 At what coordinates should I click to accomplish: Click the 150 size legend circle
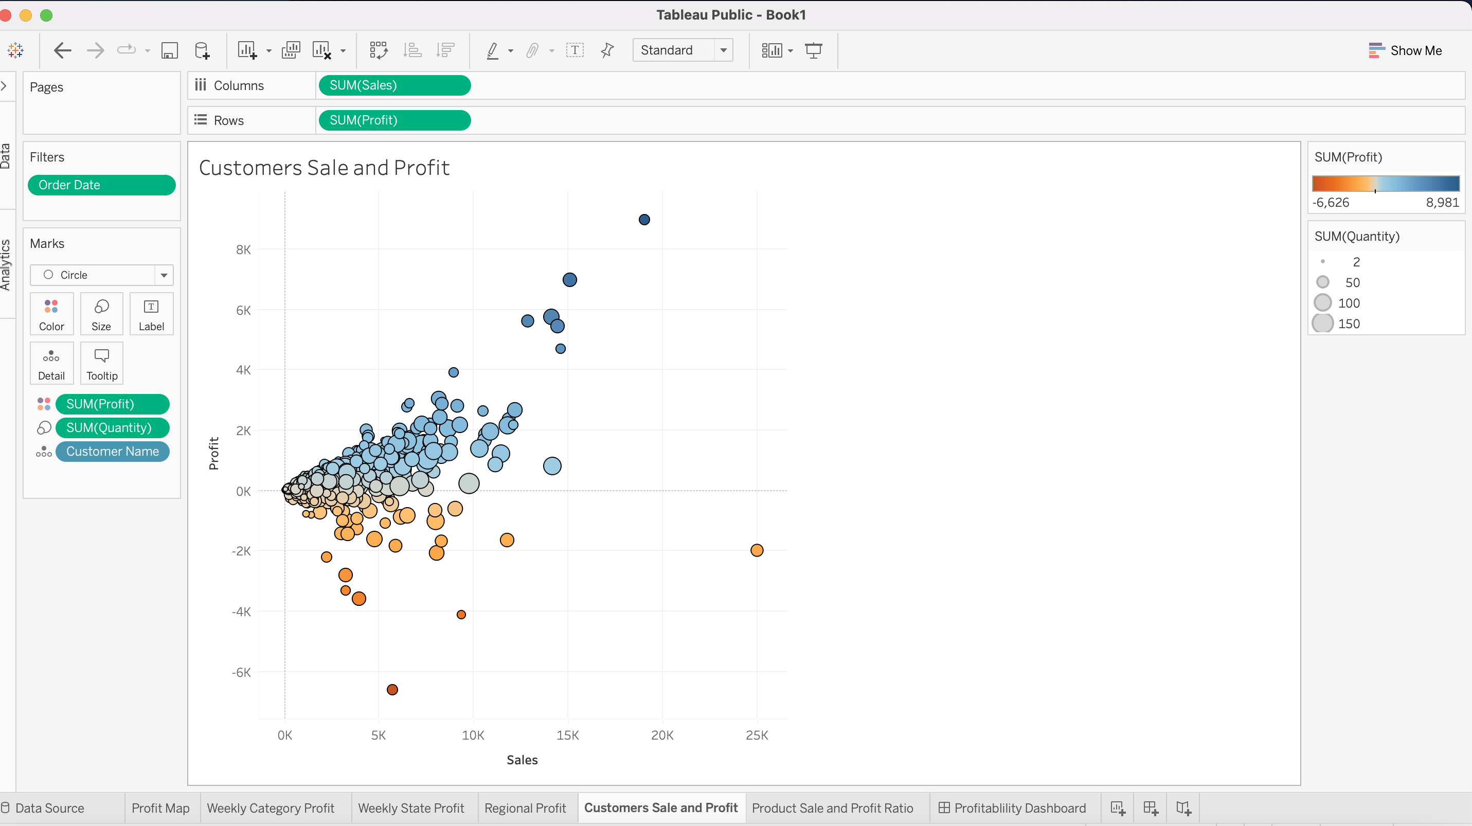[1322, 324]
